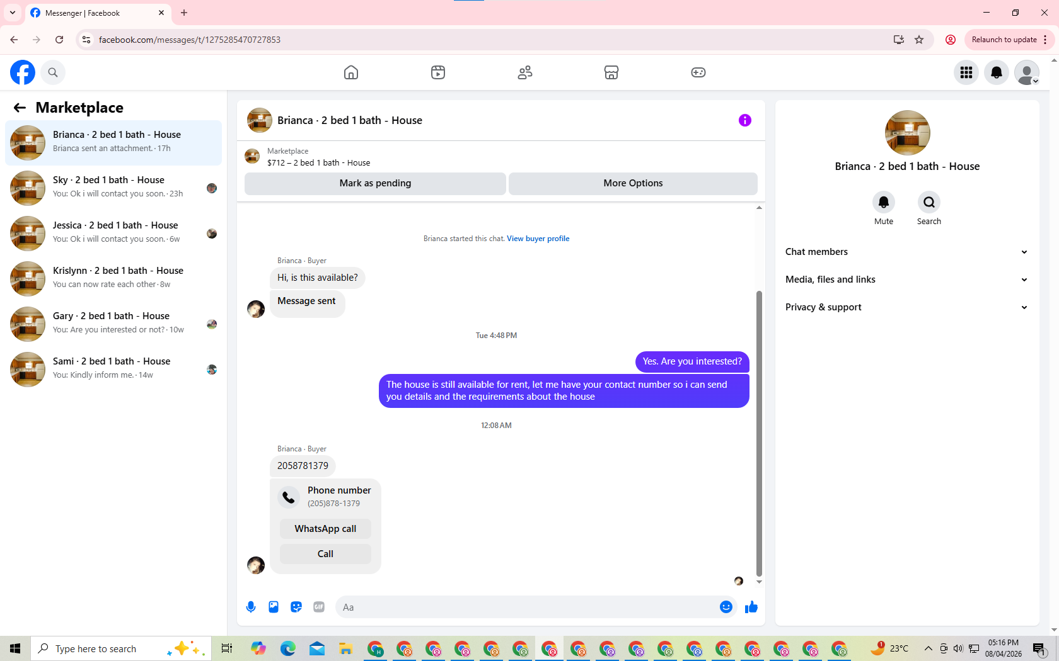Screen dimensions: 1059x661
Task: Show hidden system tray icons chevron
Action: [928, 648]
